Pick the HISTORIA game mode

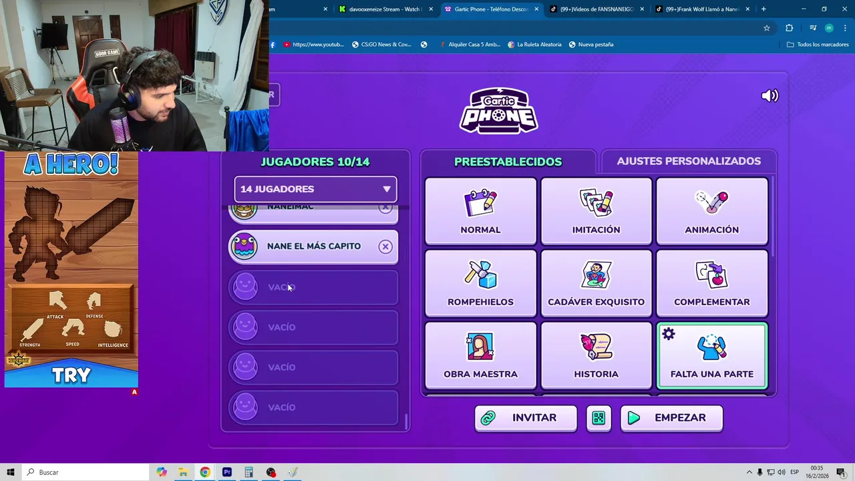point(596,355)
